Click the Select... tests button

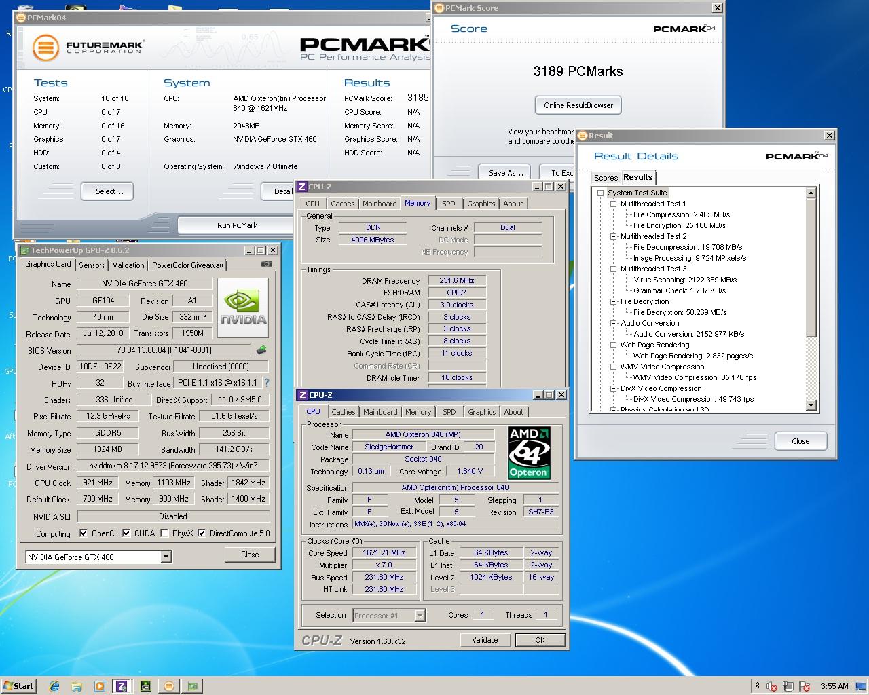click(107, 191)
